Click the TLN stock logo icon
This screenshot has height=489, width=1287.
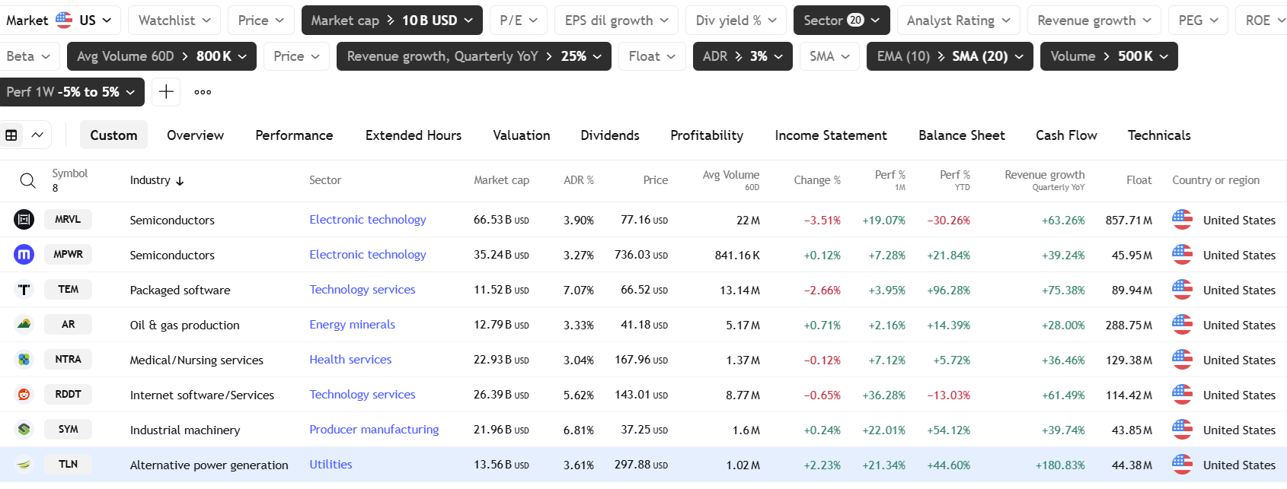point(24,465)
